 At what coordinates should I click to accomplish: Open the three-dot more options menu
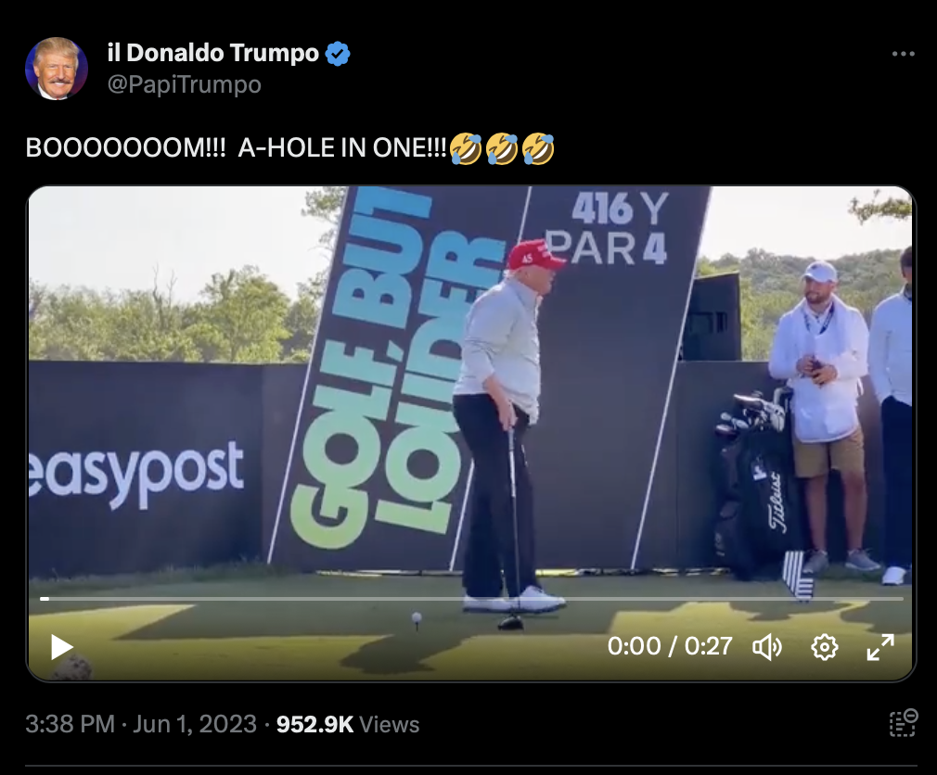(x=903, y=54)
